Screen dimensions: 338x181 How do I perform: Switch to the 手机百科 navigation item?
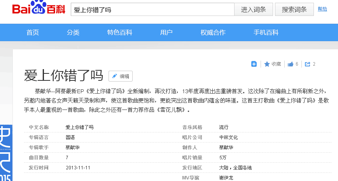click(266, 33)
